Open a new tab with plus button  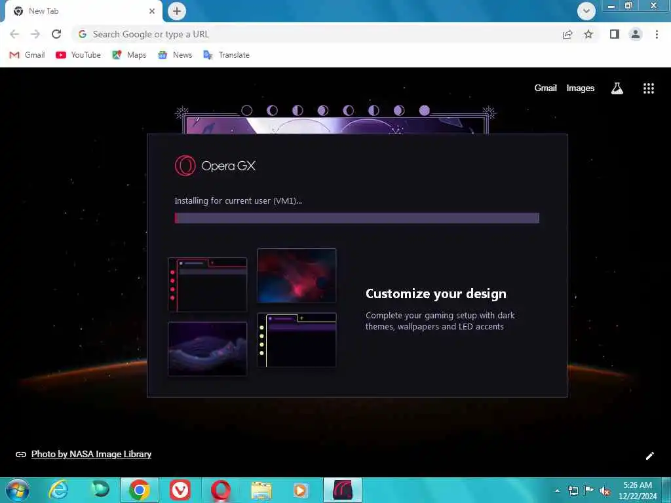pyautogui.click(x=177, y=11)
